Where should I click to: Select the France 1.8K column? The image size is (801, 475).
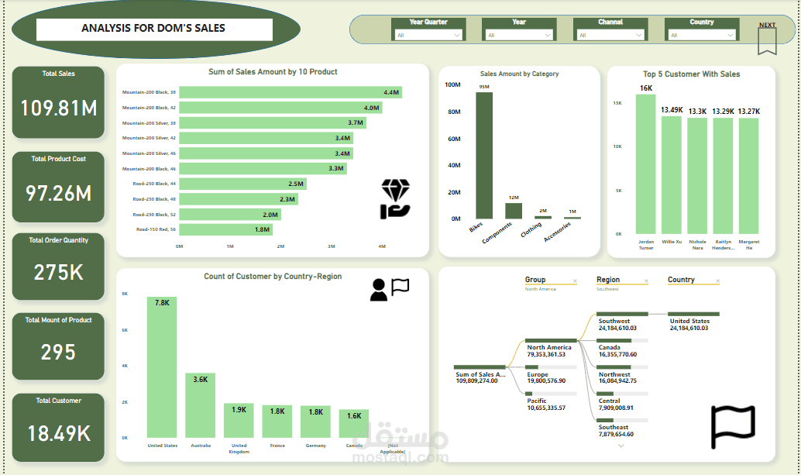click(x=277, y=422)
